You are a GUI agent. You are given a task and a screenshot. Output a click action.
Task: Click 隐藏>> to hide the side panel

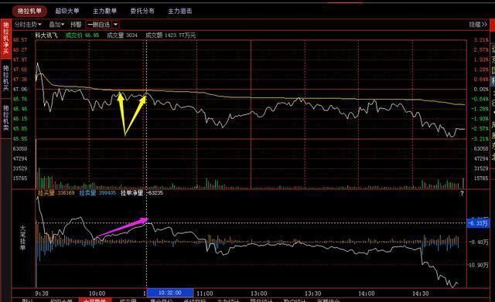pyautogui.click(x=478, y=24)
